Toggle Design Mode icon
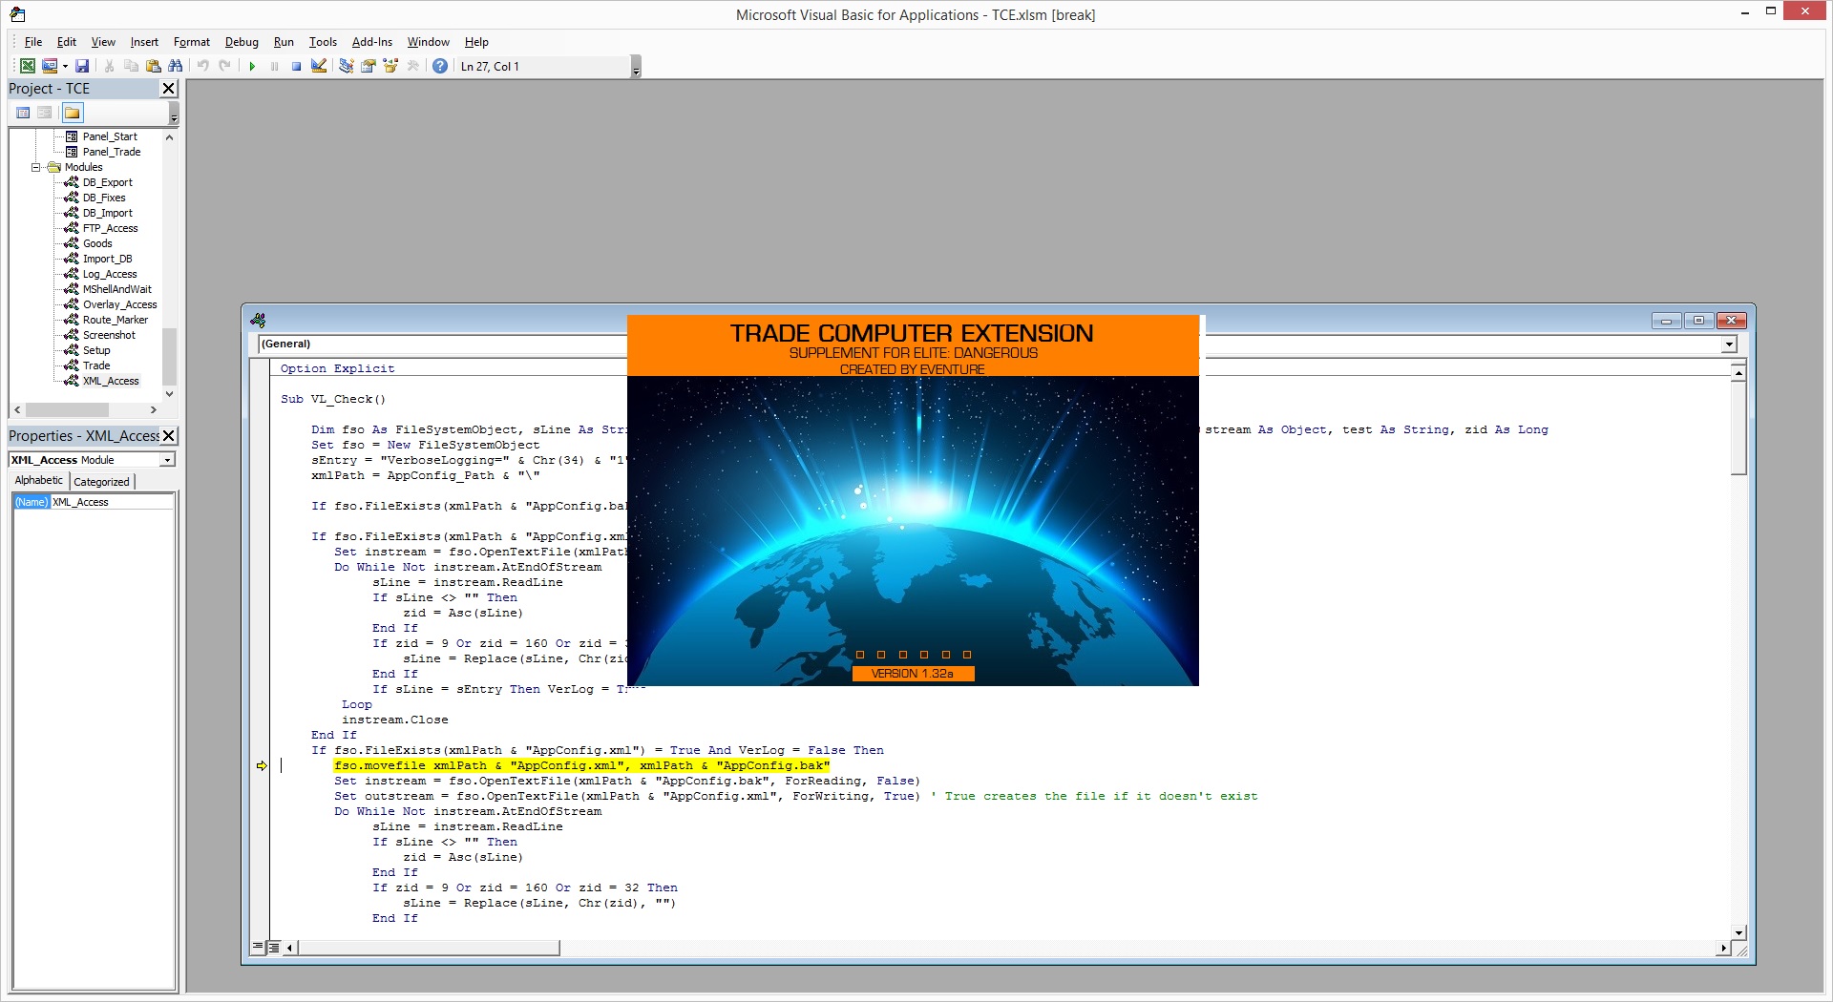 319,66
